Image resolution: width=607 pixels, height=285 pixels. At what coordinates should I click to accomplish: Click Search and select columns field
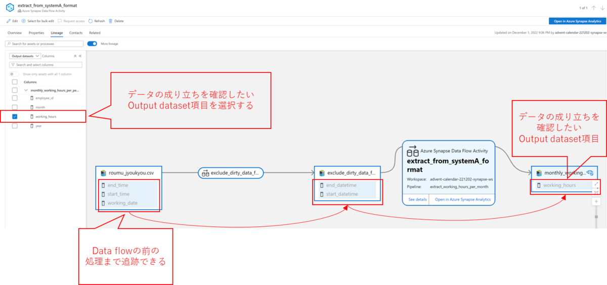[46, 65]
